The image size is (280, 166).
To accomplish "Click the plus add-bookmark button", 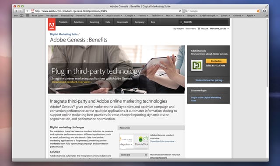I will point(27,11).
